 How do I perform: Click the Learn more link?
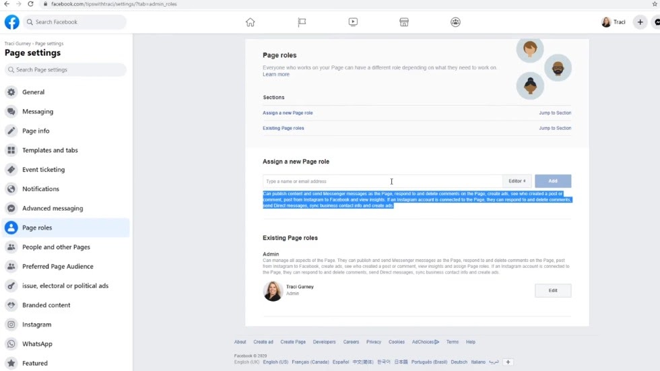click(x=276, y=75)
